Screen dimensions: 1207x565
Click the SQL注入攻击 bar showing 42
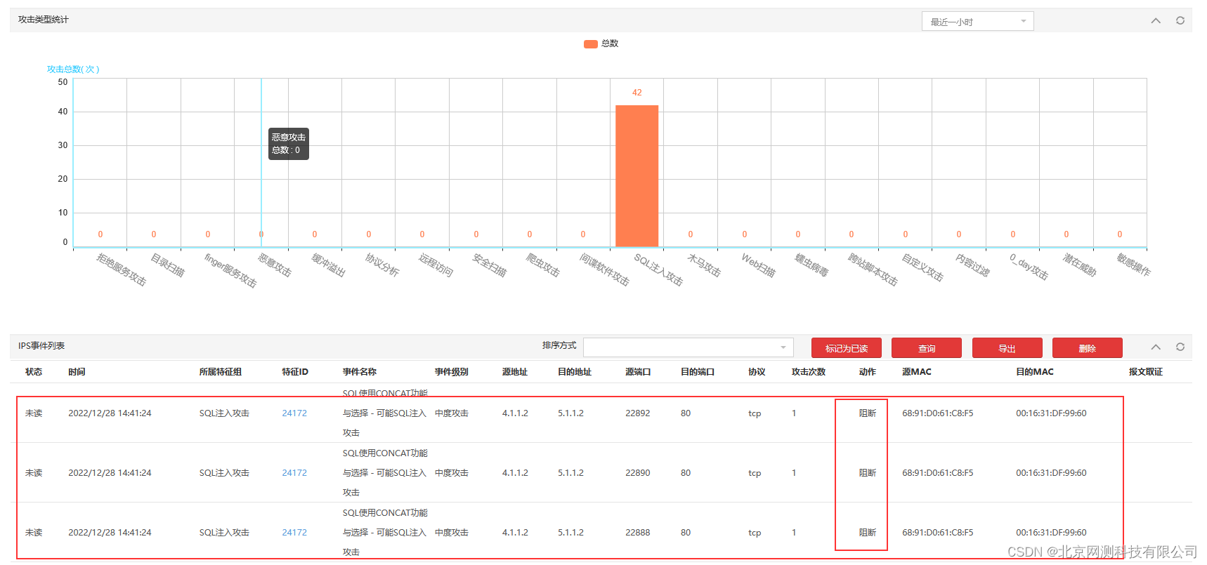(637, 175)
